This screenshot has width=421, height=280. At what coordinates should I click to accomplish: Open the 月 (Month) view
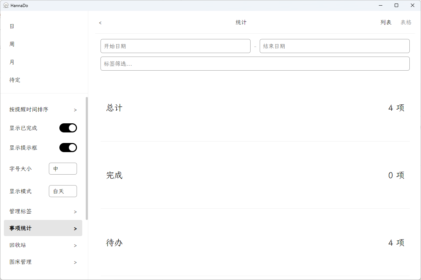click(x=12, y=62)
